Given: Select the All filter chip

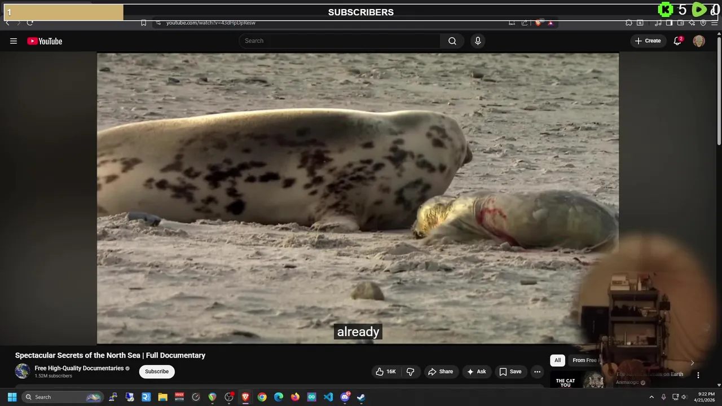Looking at the screenshot, I should [557, 360].
